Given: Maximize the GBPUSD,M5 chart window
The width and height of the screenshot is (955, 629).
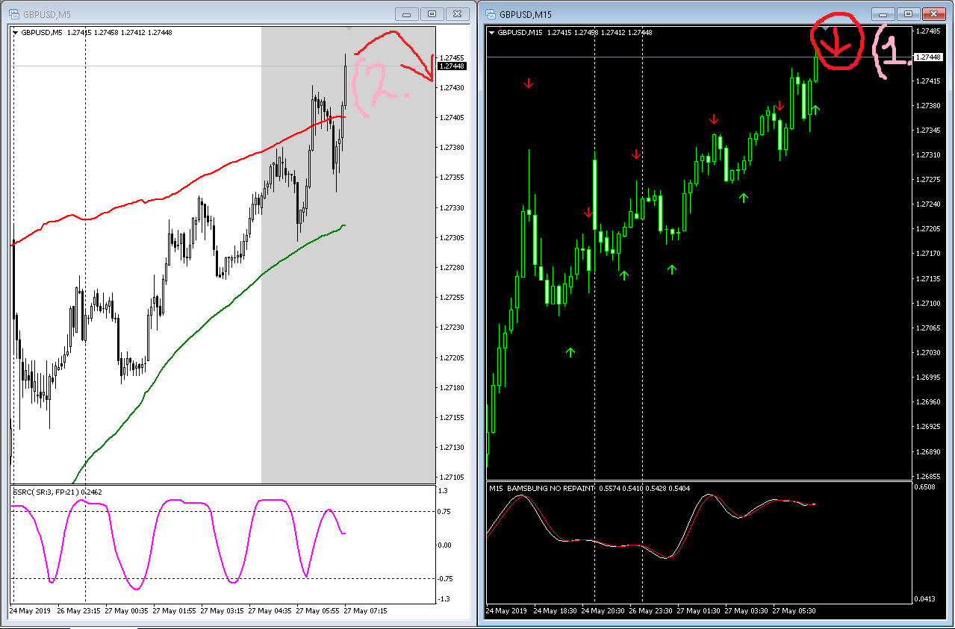Looking at the screenshot, I should pyautogui.click(x=432, y=13).
